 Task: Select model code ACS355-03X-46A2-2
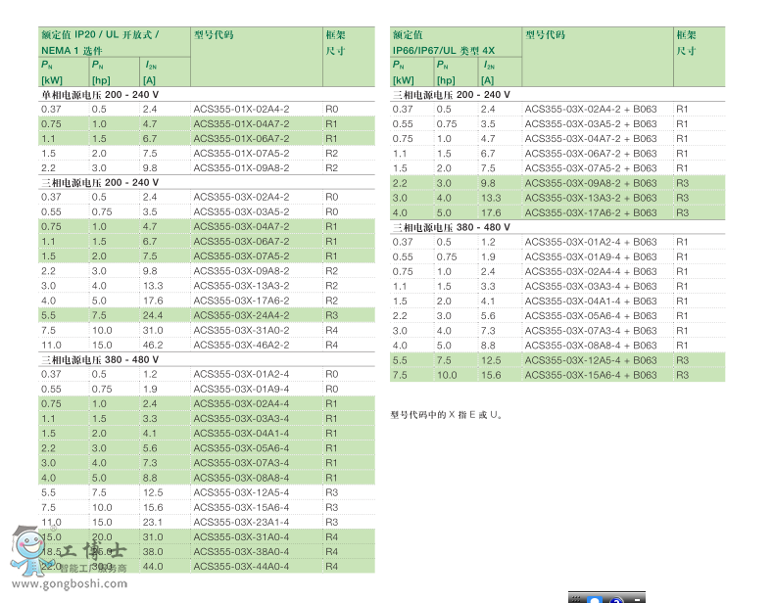(241, 345)
